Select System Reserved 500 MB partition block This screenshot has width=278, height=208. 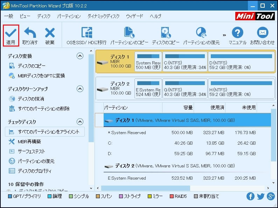tap(148, 62)
